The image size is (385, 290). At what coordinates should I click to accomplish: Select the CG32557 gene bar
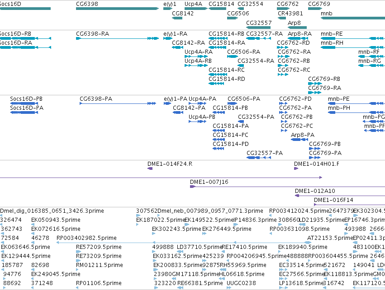coord(258,28)
